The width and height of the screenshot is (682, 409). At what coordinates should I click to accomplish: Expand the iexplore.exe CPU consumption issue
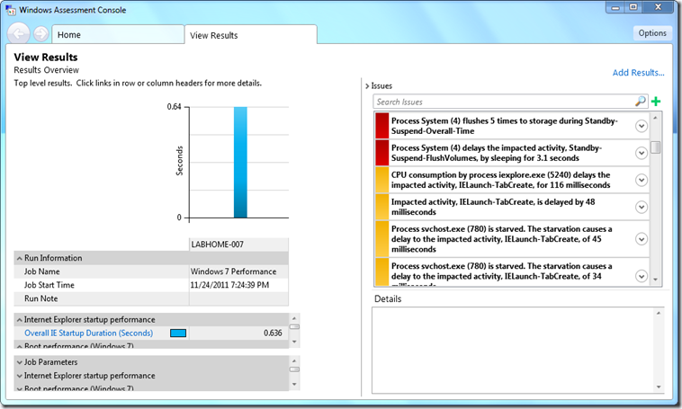(x=642, y=180)
